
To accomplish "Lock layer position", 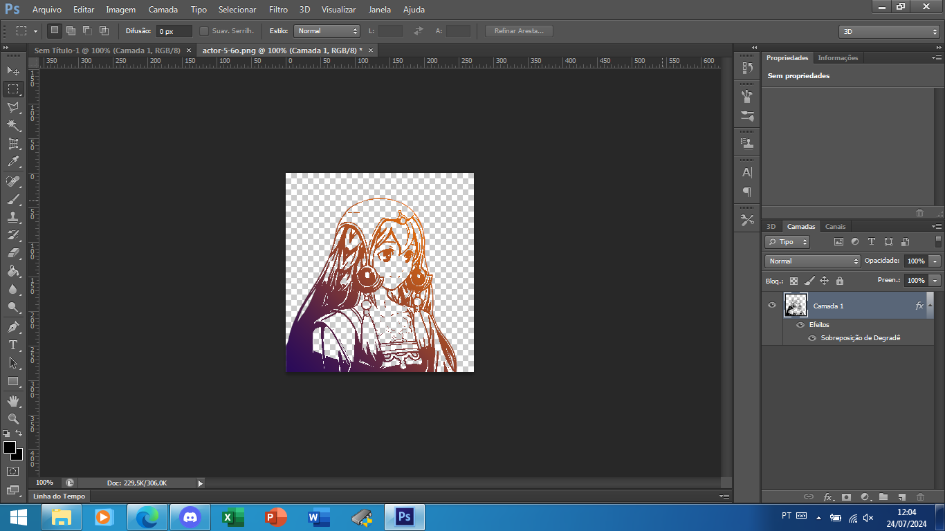I will pos(824,281).
